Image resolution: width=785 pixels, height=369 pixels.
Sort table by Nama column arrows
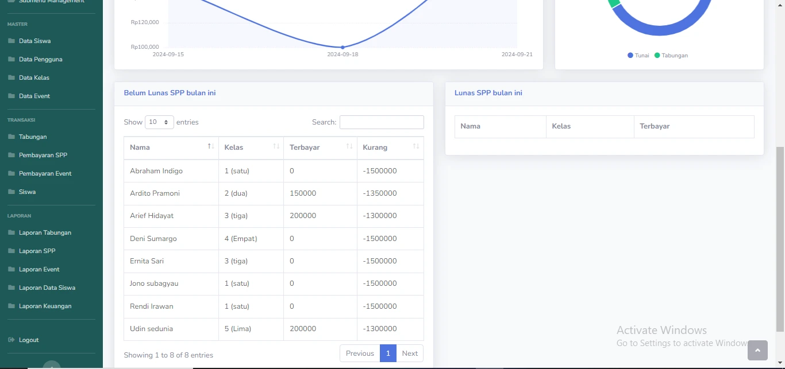coord(210,147)
